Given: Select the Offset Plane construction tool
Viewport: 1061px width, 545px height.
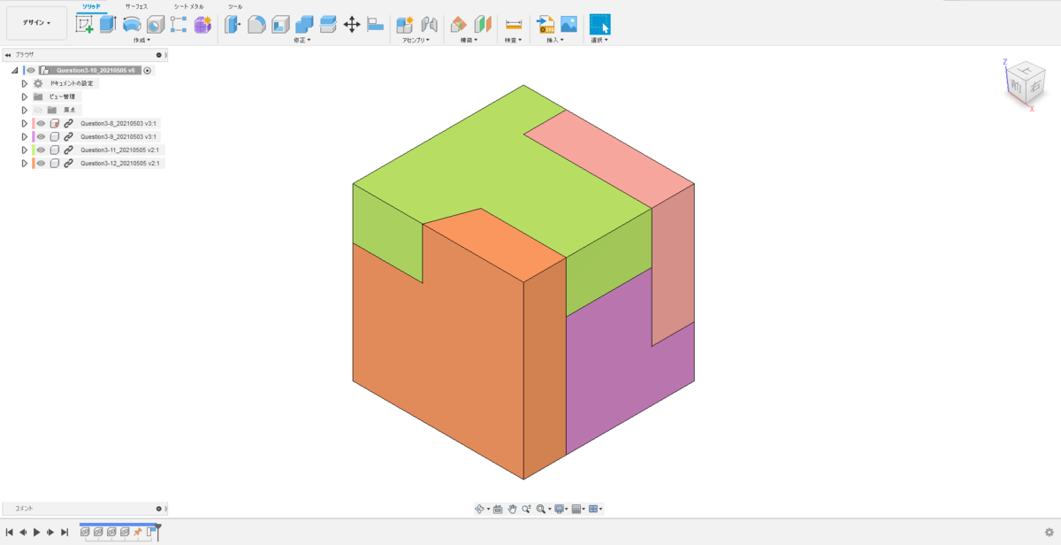Looking at the screenshot, I should point(458,25).
